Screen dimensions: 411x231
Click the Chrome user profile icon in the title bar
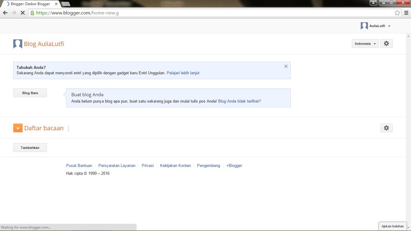click(x=373, y=2)
